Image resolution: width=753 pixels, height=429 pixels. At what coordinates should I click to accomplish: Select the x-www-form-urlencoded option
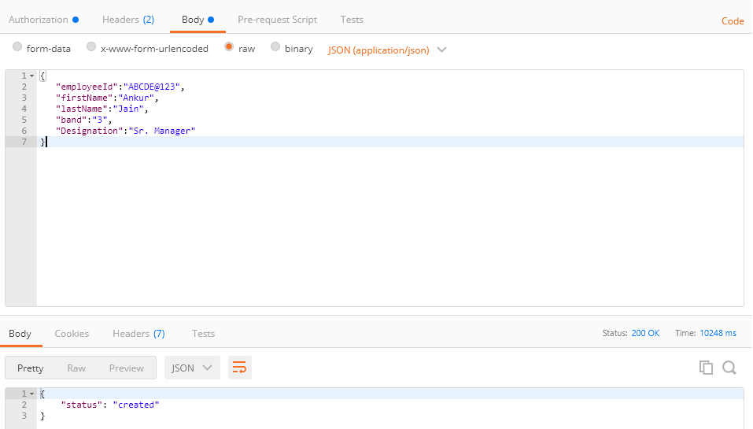pyautogui.click(x=91, y=48)
